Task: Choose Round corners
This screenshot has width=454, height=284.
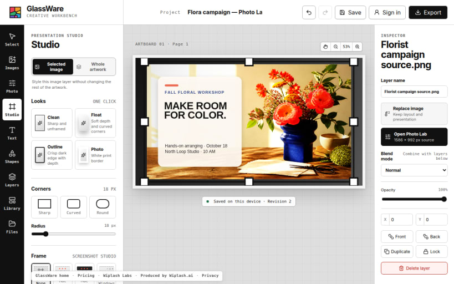Action: (103, 207)
